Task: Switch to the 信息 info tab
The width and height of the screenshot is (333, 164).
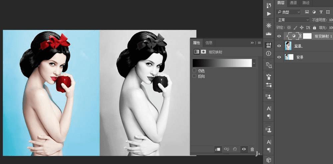Action: point(209,43)
